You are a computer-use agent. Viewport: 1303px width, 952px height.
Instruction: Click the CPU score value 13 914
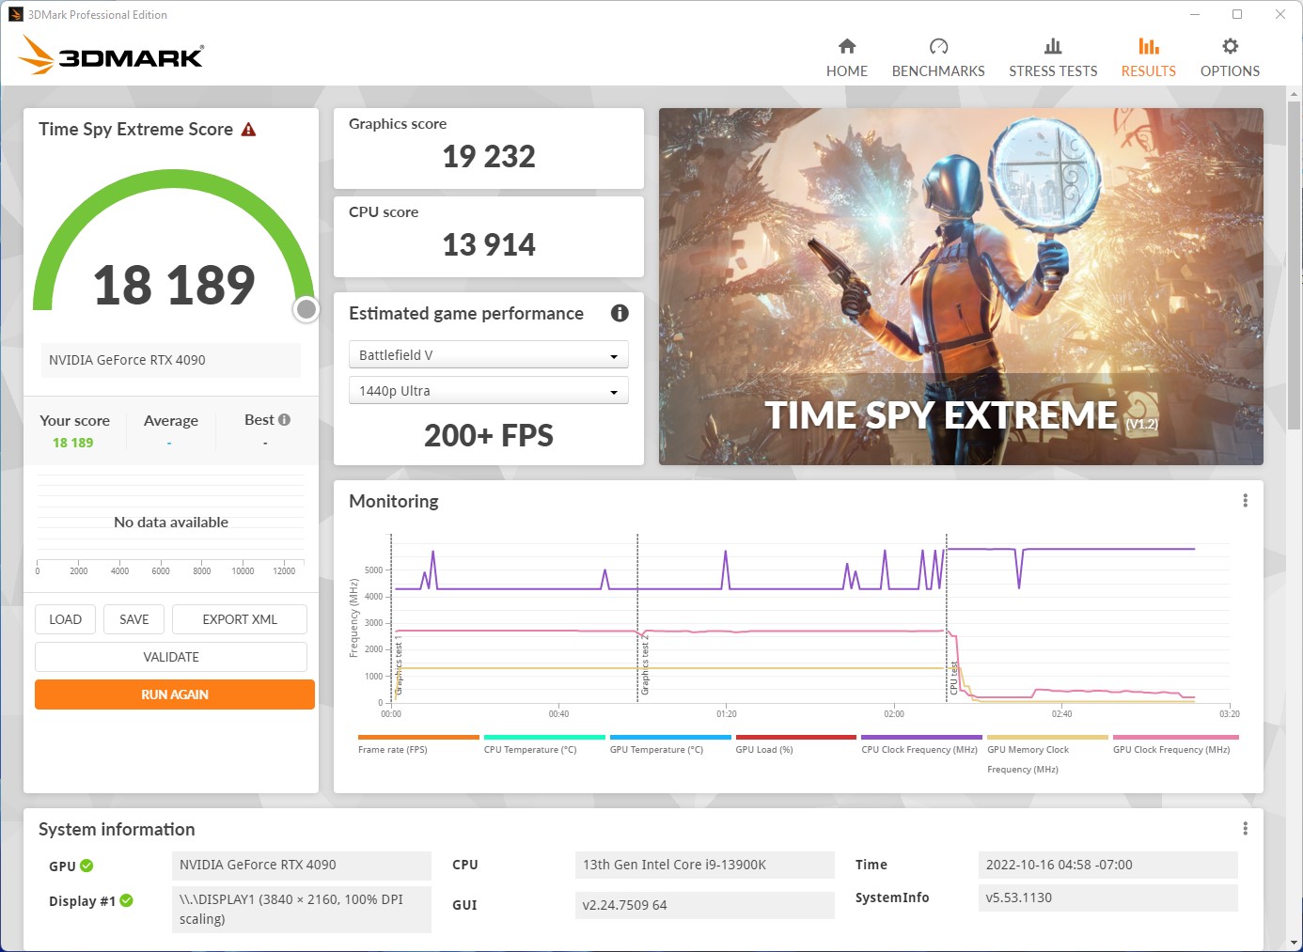coord(489,244)
